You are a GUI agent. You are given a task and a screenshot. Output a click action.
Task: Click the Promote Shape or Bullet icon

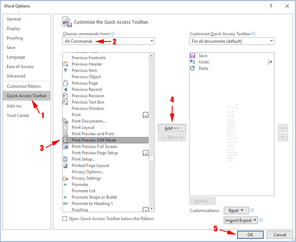pos(65,197)
